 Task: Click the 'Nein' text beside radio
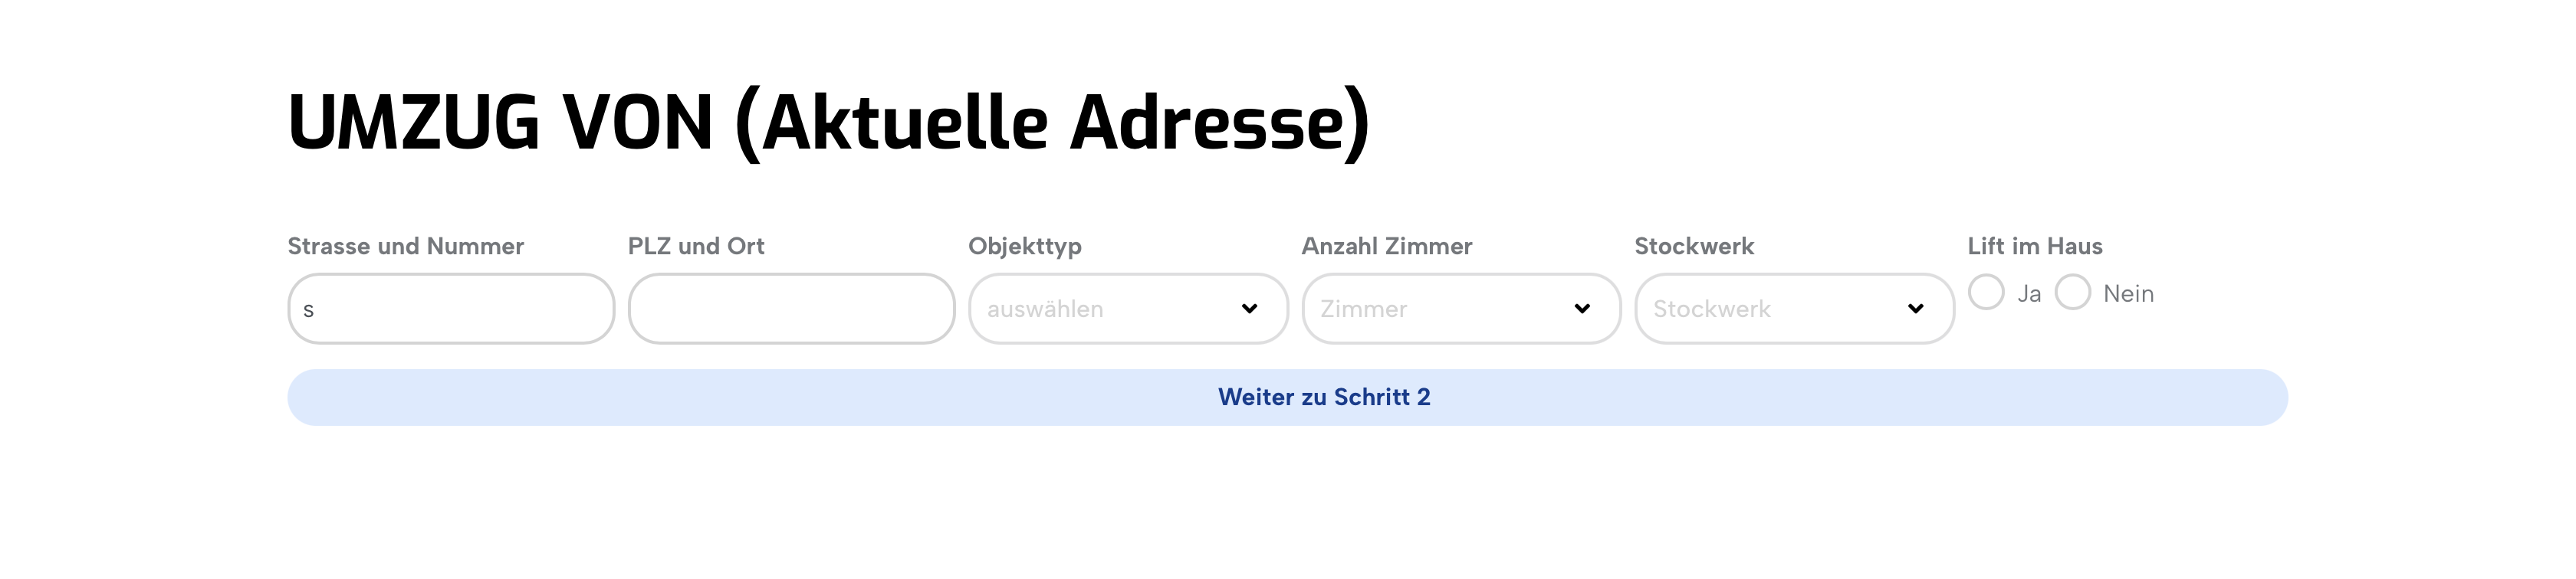tap(2128, 293)
